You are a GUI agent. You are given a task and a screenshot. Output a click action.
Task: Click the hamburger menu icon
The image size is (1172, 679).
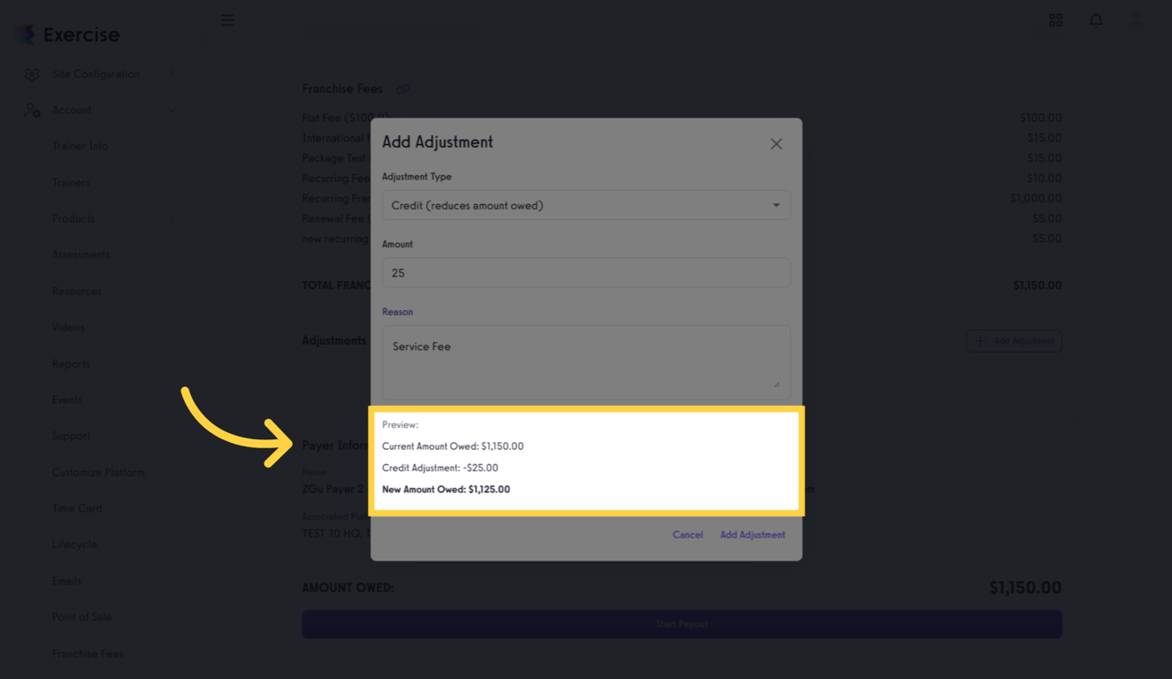227,19
